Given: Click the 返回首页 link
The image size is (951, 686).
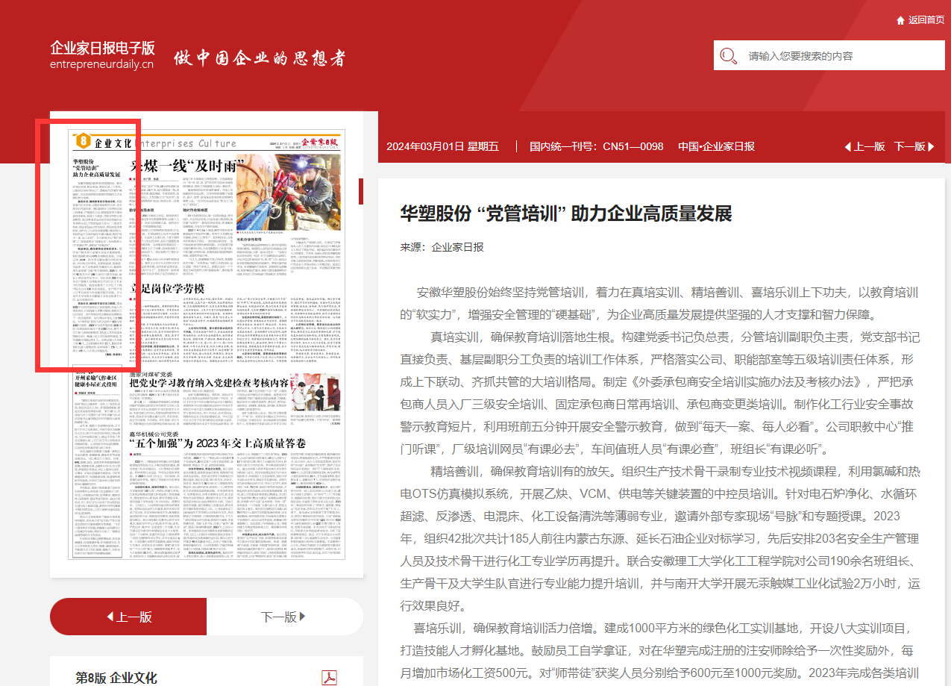Looking at the screenshot, I should tap(926, 20).
